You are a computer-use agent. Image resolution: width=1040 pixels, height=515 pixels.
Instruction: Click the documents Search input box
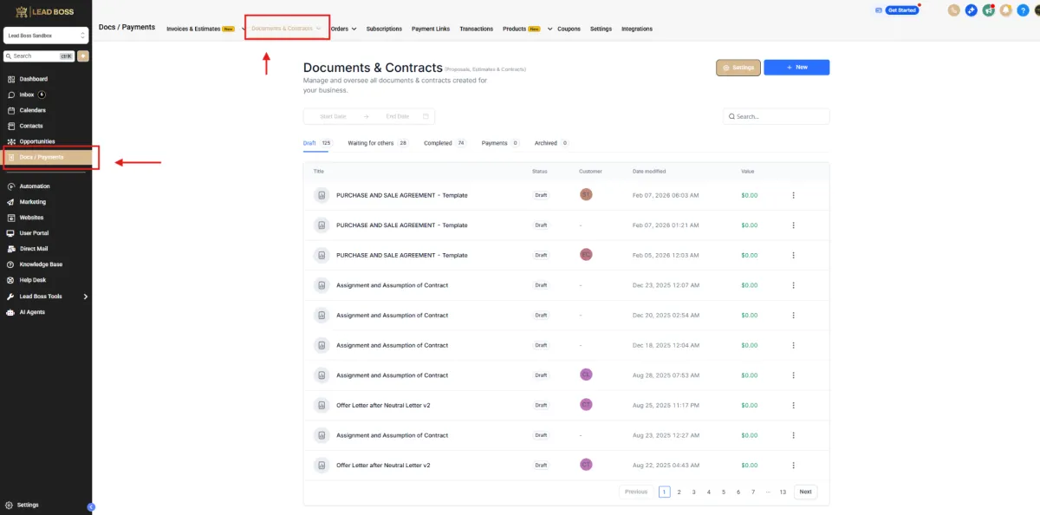pos(780,116)
